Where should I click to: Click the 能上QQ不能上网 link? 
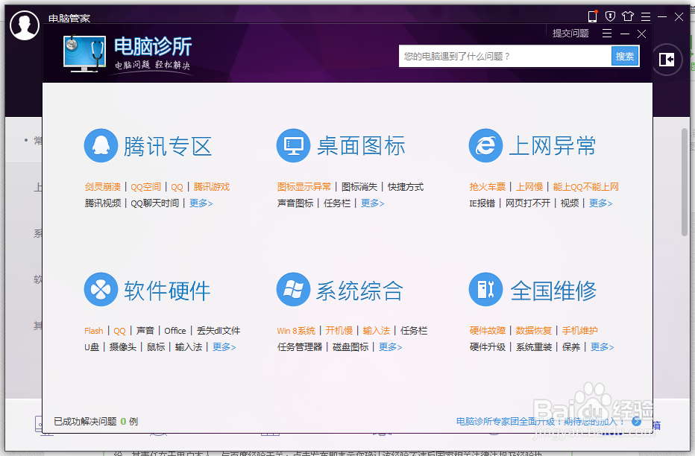coord(586,187)
